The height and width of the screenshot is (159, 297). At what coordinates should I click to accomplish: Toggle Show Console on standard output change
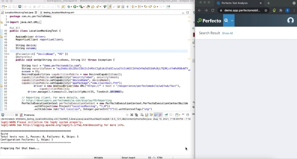(x=156, y=115)
